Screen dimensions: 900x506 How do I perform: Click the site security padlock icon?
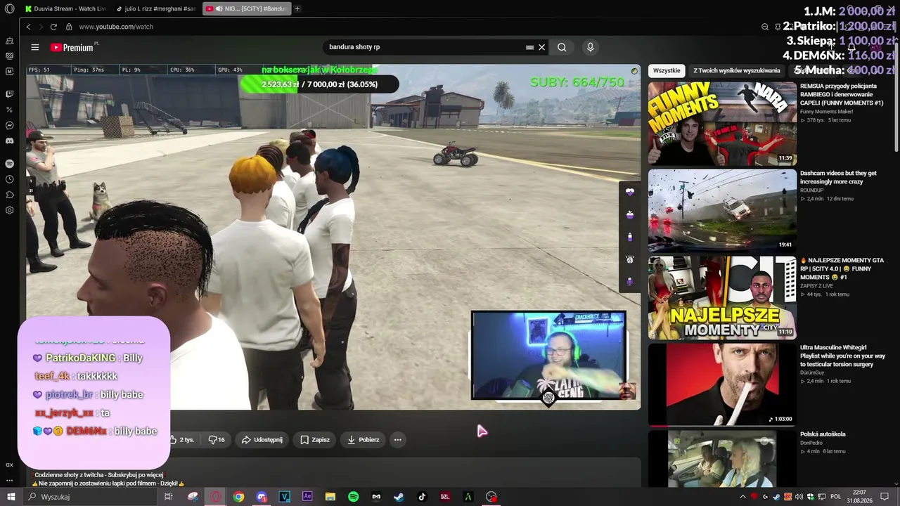69,27
